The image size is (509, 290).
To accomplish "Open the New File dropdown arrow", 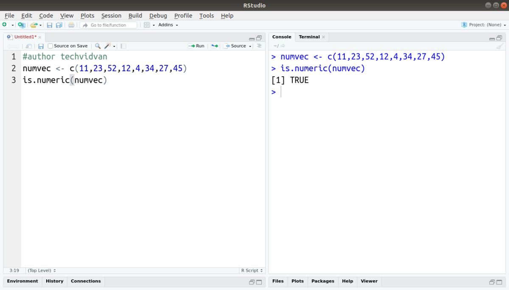I will pyautogui.click(x=13, y=25).
